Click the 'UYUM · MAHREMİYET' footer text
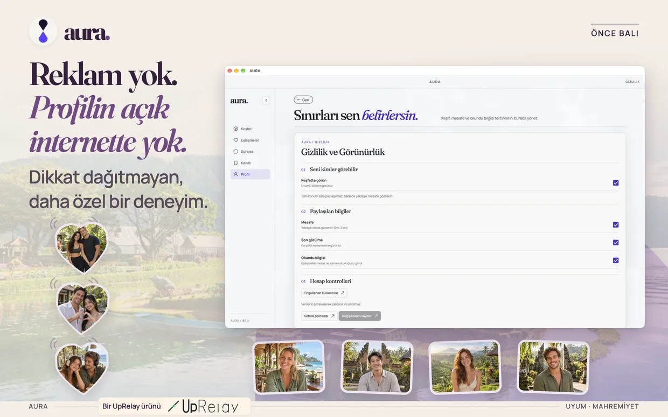Viewport: 668px width, 417px height. click(602, 406)
